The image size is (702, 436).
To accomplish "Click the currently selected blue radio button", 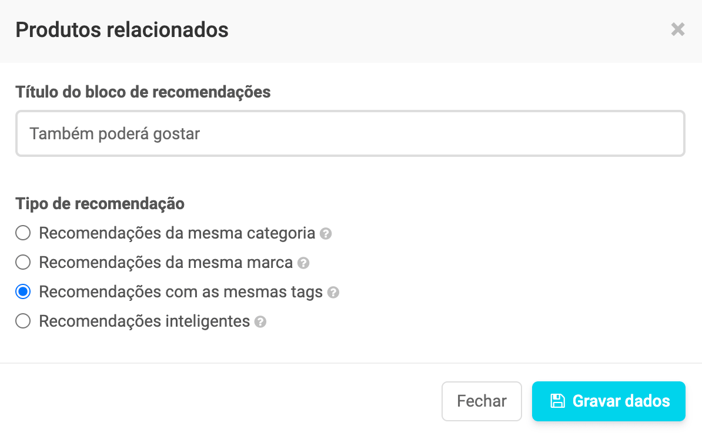I will click(x=22, y=291).
